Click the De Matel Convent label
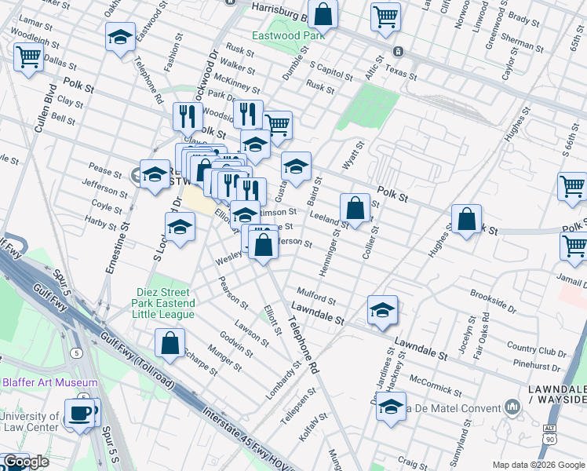 454,408
